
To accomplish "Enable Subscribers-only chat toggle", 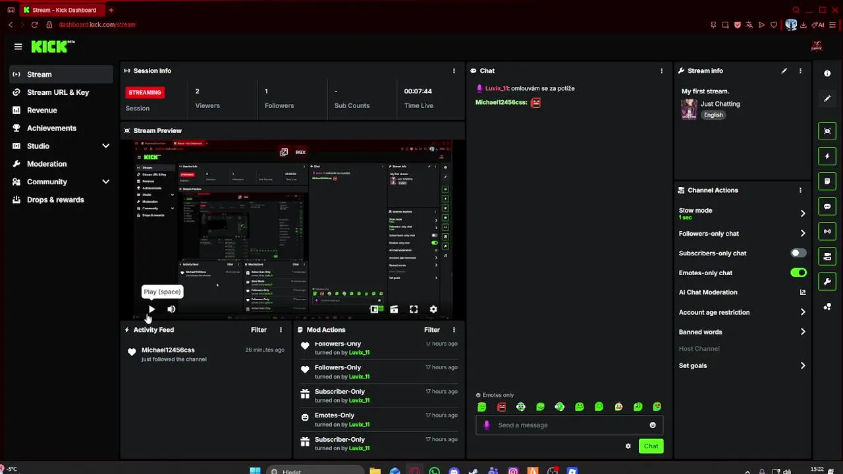I will (798, 253).
